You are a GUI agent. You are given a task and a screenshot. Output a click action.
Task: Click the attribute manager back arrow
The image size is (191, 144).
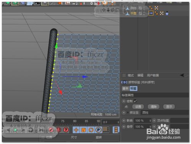point(182,75)
